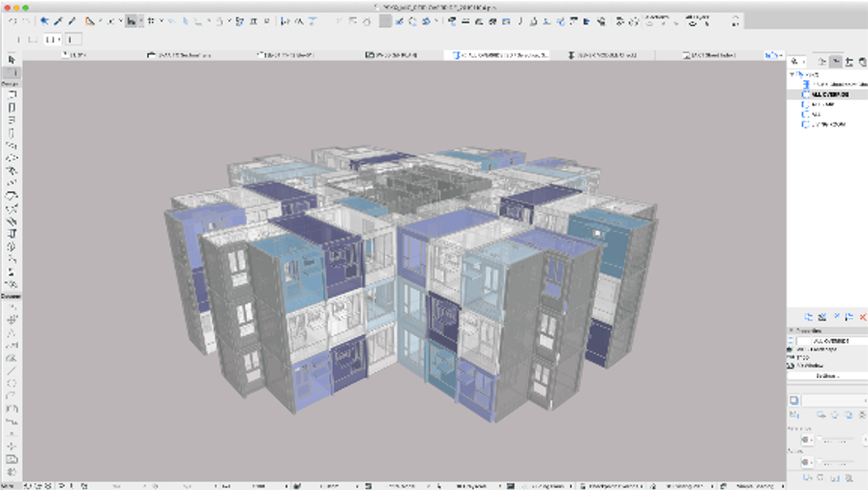Image resolution: width=868 pixels, height=490 pixels.
Task: Toggle first geometry method icon in Info Box
Action: (x=19, y=40)
